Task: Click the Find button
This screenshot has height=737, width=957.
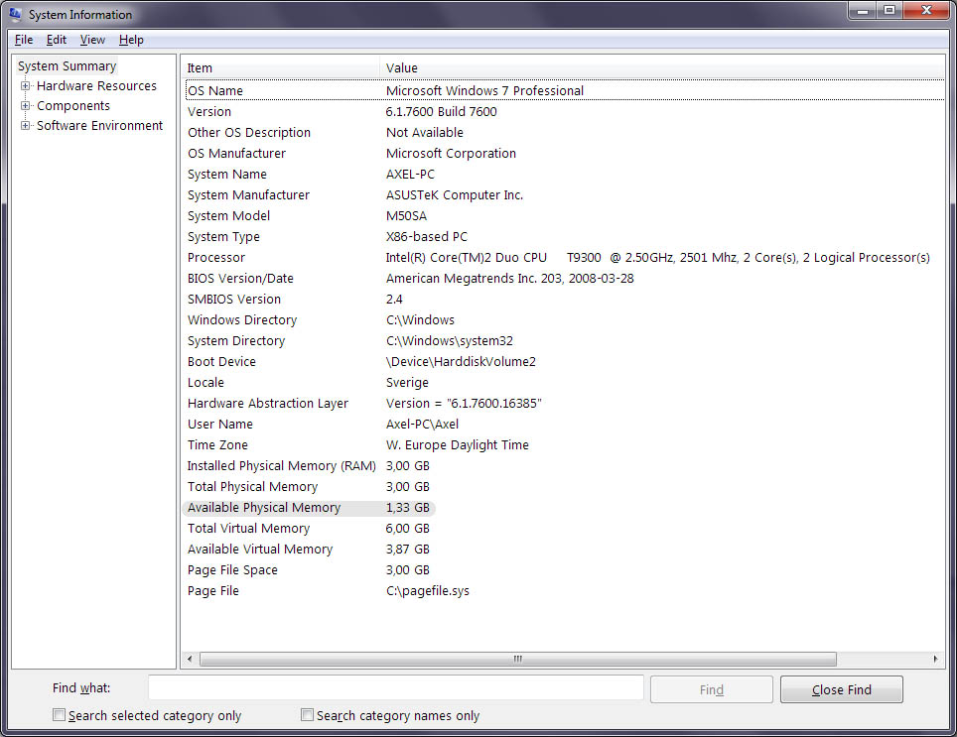Action: (712, 689)
